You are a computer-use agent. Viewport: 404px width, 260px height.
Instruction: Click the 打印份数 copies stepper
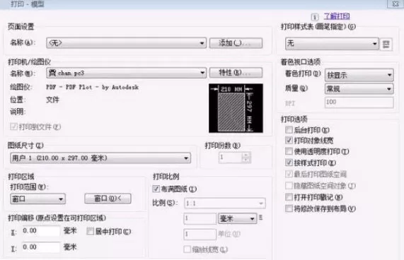pos(246,158)
